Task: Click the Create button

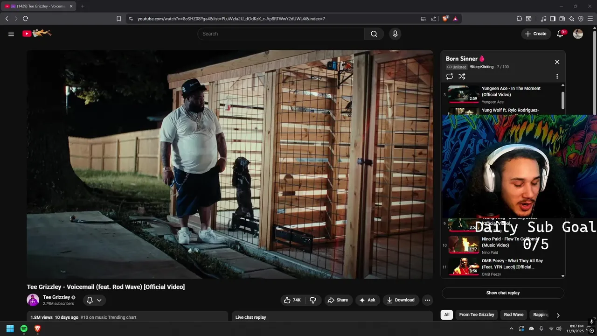Action: (536, 34)
